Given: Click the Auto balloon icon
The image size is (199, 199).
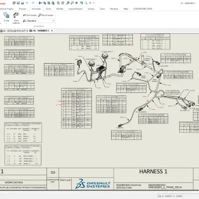Looking at the screenshot, I should click(16, 15).
